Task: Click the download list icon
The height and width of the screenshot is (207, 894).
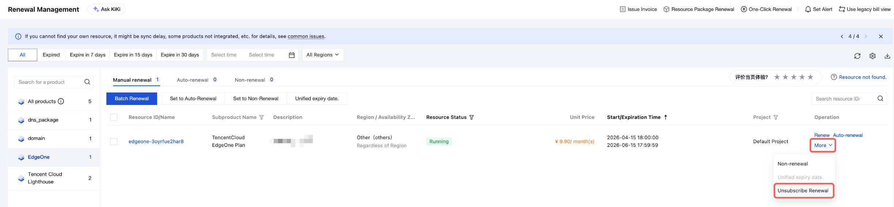Action: tap(887, 56)
